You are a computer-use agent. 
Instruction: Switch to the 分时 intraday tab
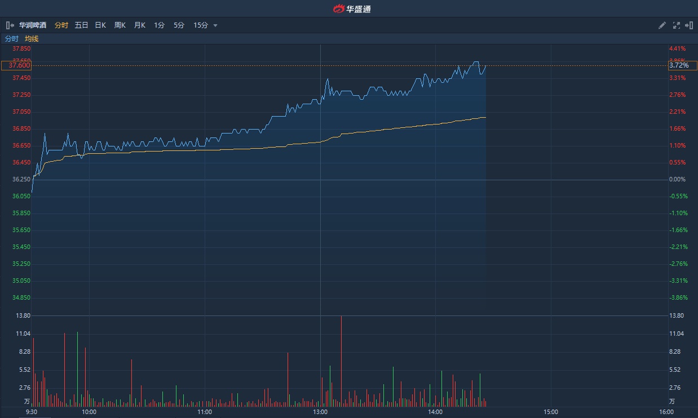(61, 25)
